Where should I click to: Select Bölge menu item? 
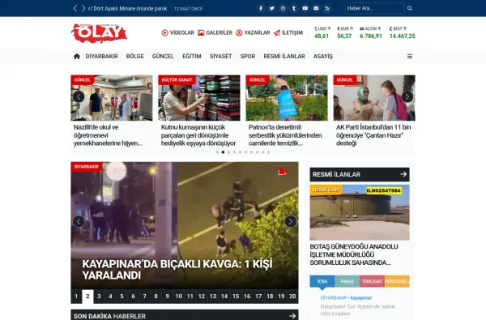(x=134, y=56)
